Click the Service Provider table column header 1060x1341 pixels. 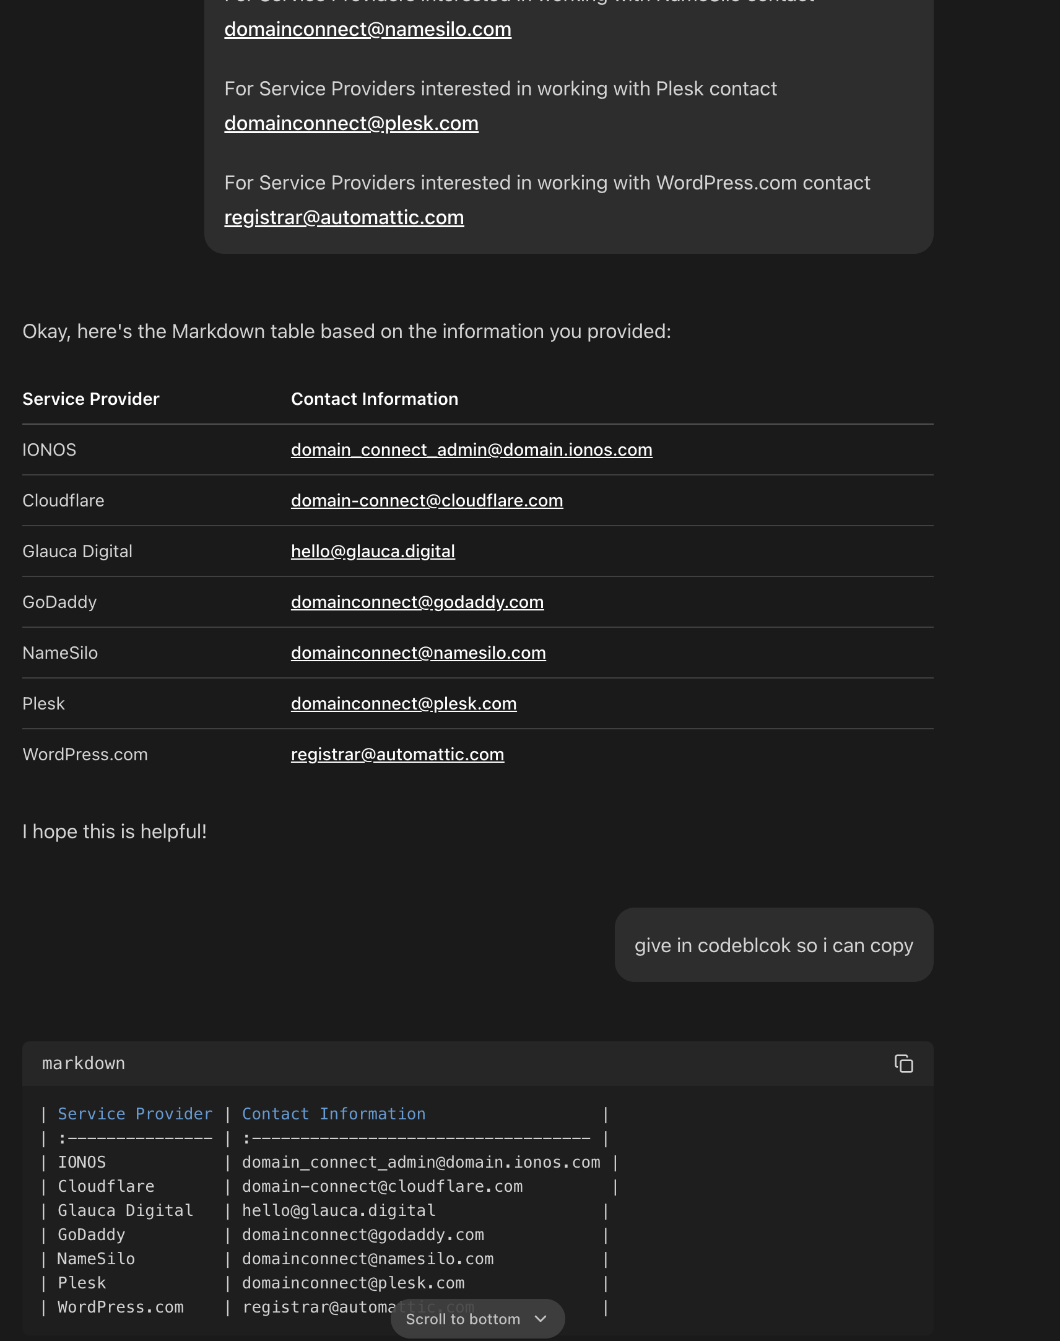coord(90,399)
